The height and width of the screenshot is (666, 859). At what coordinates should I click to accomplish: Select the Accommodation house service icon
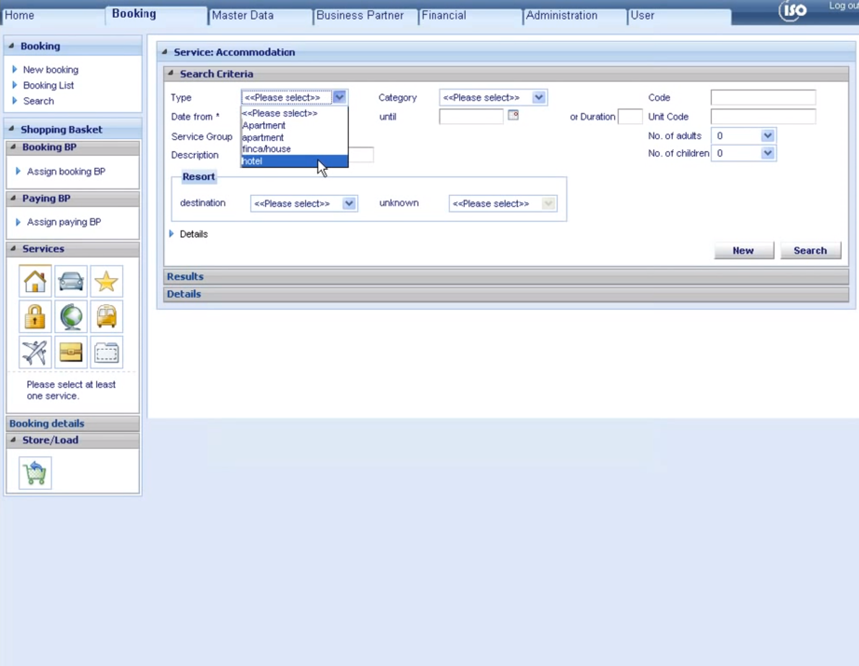pos(35,281)
